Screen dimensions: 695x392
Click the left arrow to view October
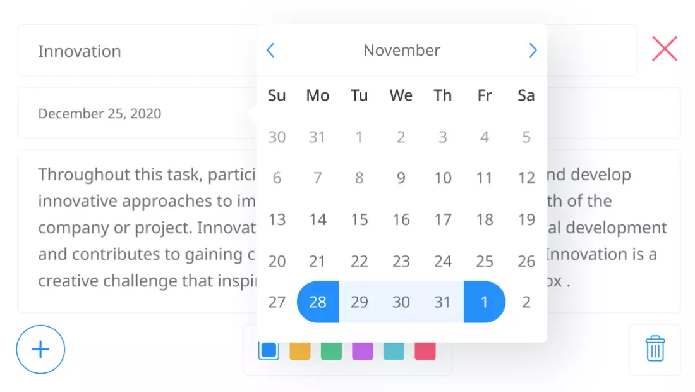pyautogui.click(x=270, y=50)
